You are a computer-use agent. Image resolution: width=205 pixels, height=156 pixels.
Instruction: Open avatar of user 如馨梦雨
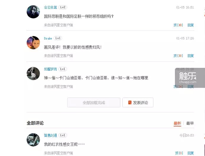pyautogui.click(x=33, y=73)
